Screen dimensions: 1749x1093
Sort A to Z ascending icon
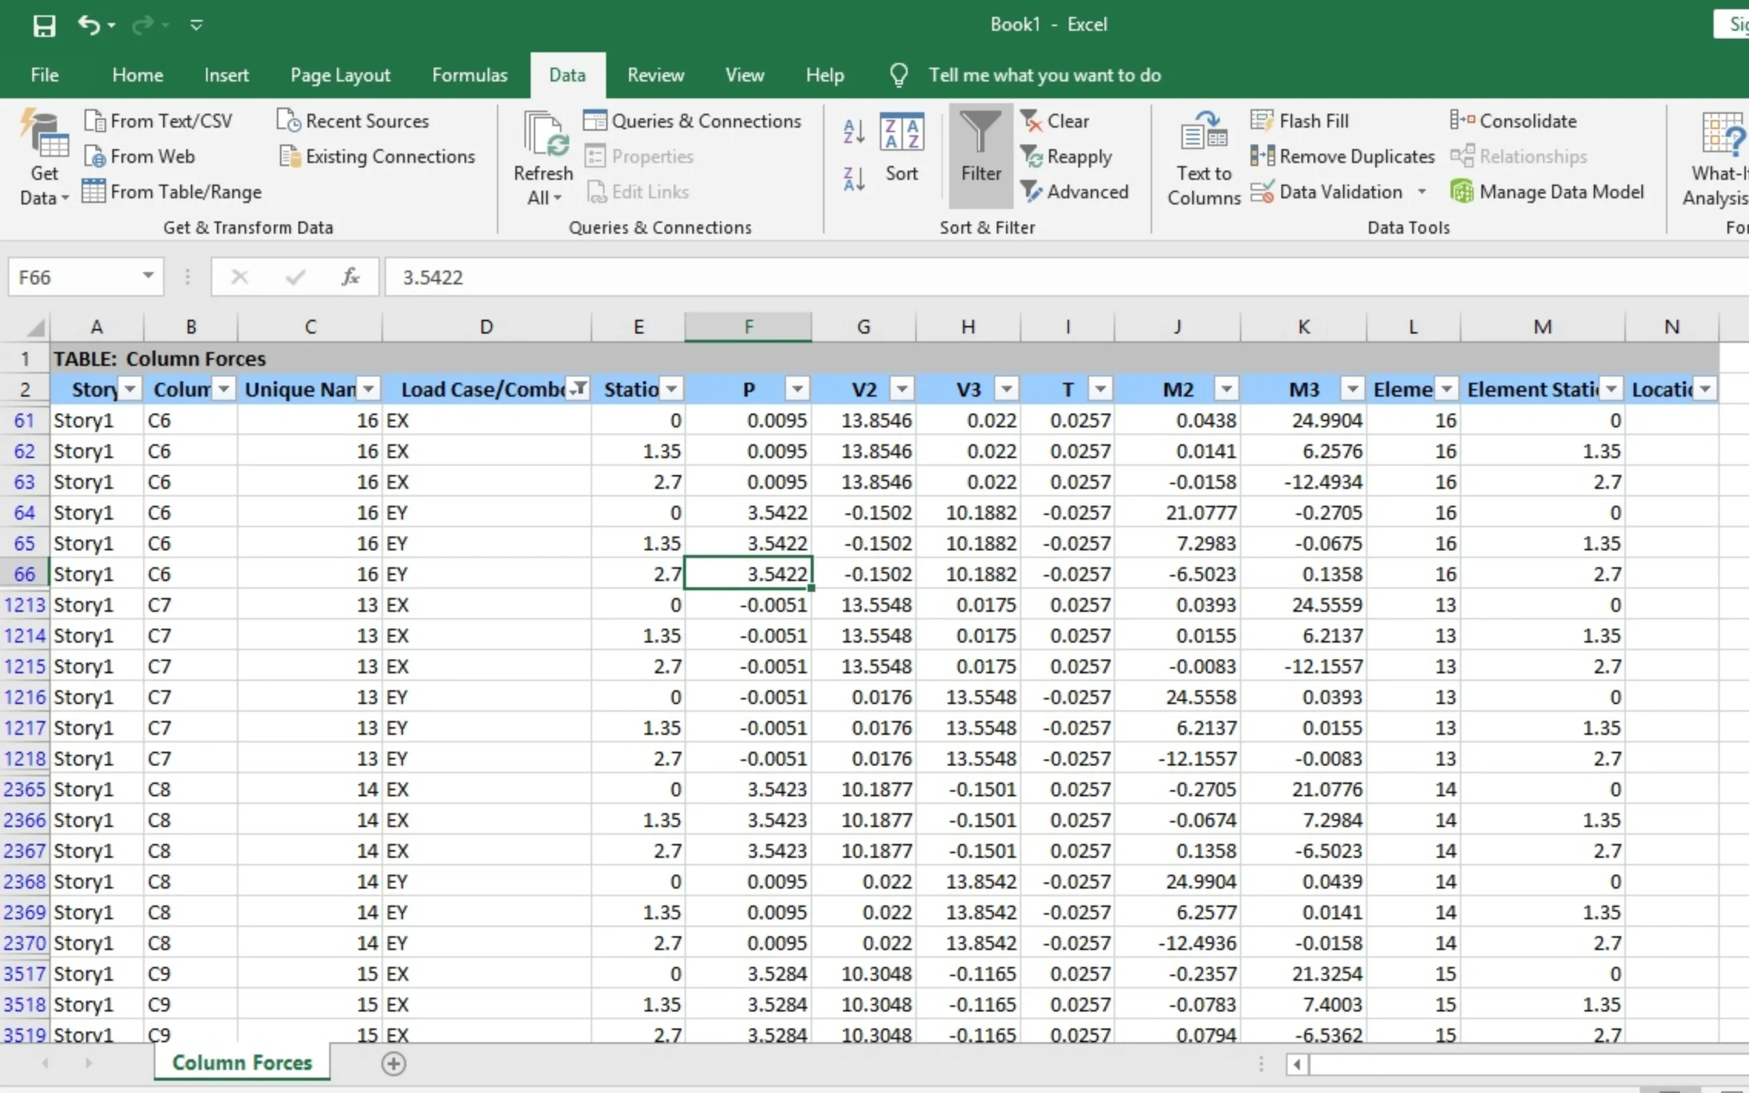[853, 132]
